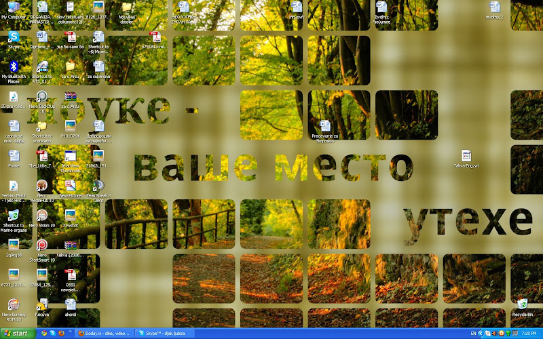543x339 pixels.
Task: Select the TeamSpeak 3 Client icon
Action: (x=98, y=191)
